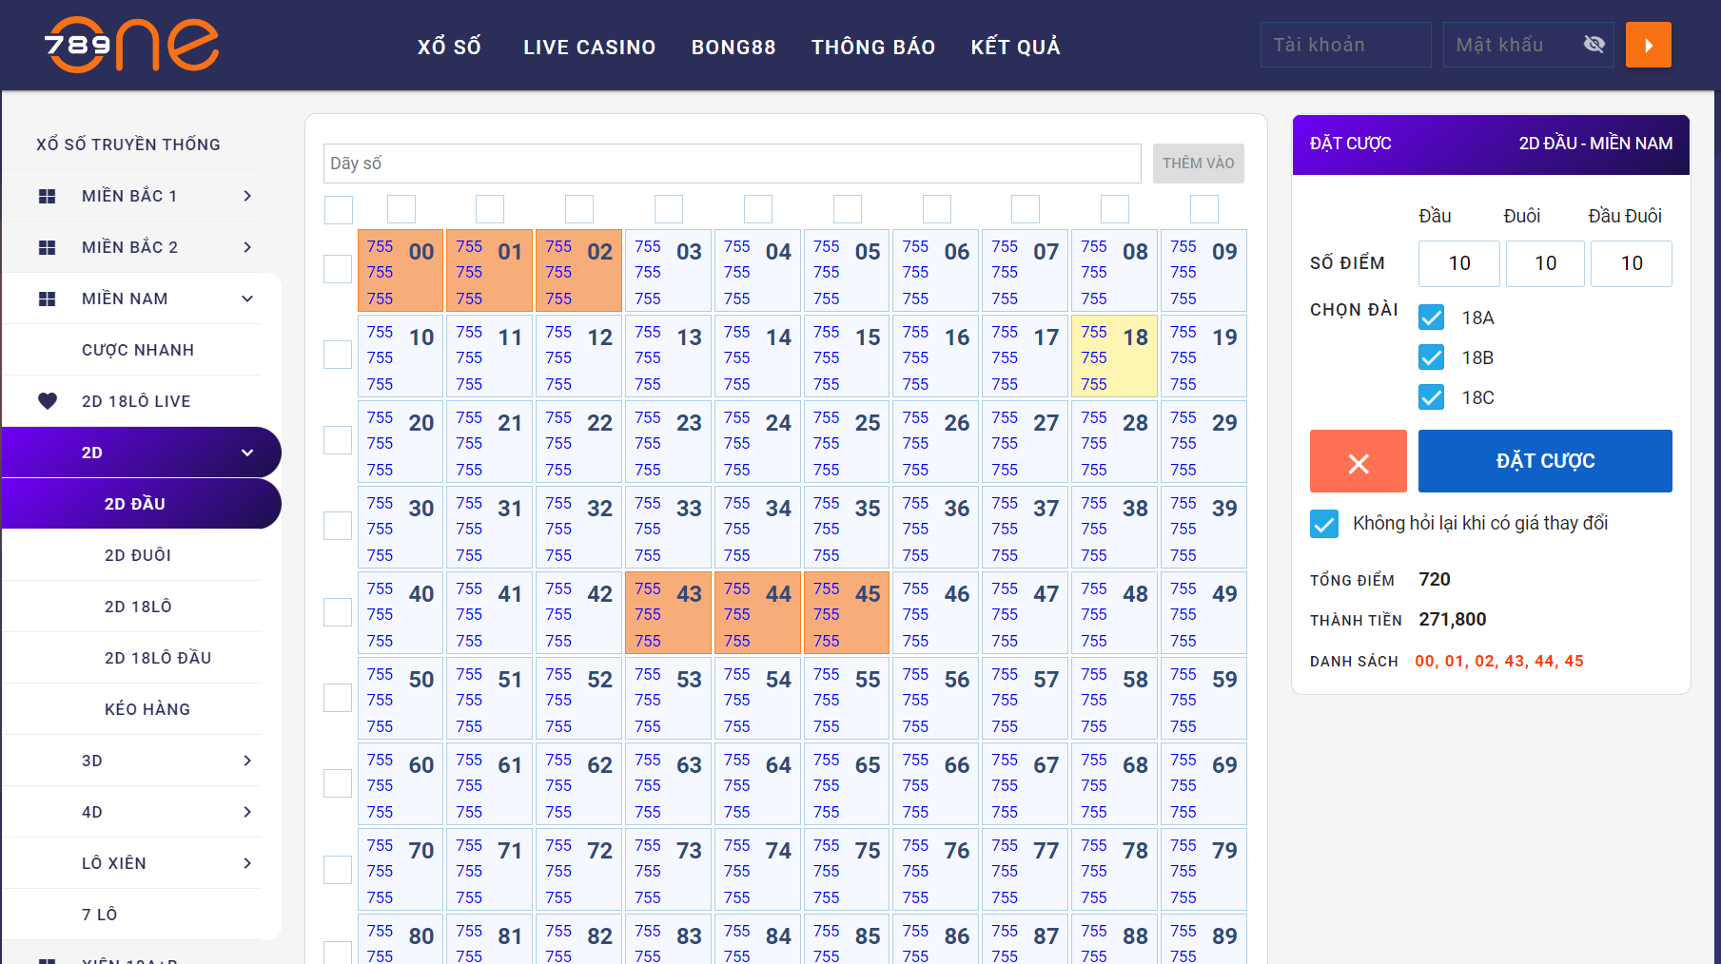Select Cược Nhanh in sidebar
1721x964 pixels.
pyautogui.click(x=138, y=350)
